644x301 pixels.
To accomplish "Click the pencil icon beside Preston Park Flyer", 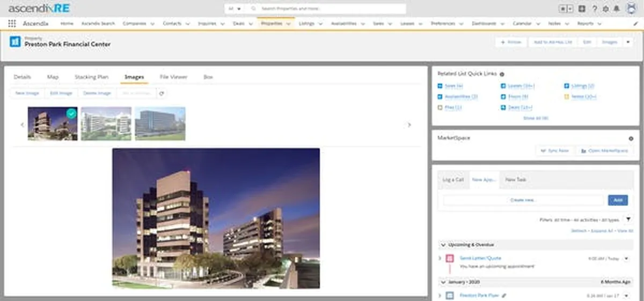I will (x=504, y=295).
